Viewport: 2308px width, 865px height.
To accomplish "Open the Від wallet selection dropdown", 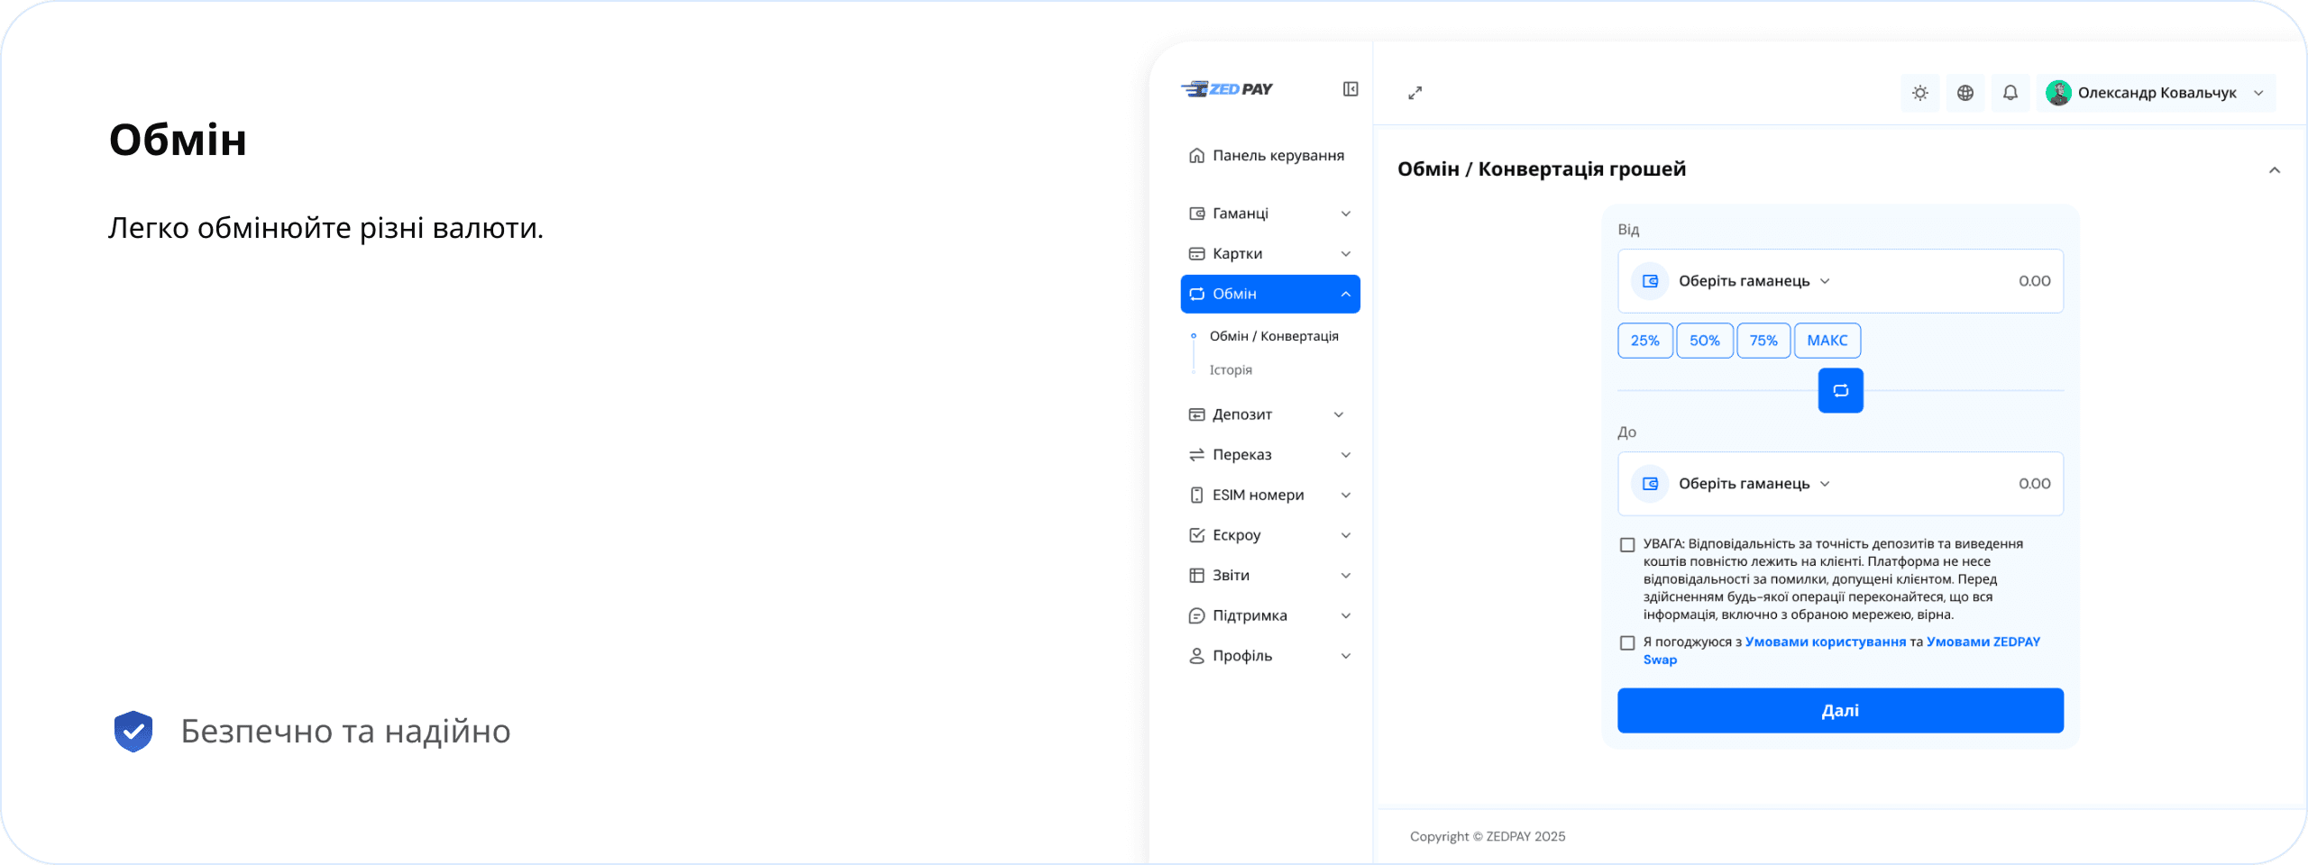I will pos(1752,281).
